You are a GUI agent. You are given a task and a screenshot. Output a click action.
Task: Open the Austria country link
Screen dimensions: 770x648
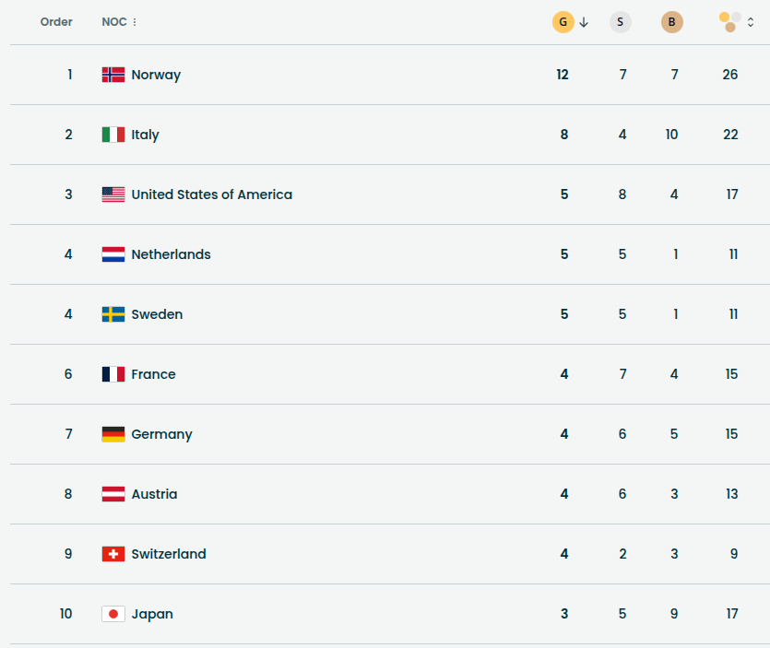(x=154, y=494)
